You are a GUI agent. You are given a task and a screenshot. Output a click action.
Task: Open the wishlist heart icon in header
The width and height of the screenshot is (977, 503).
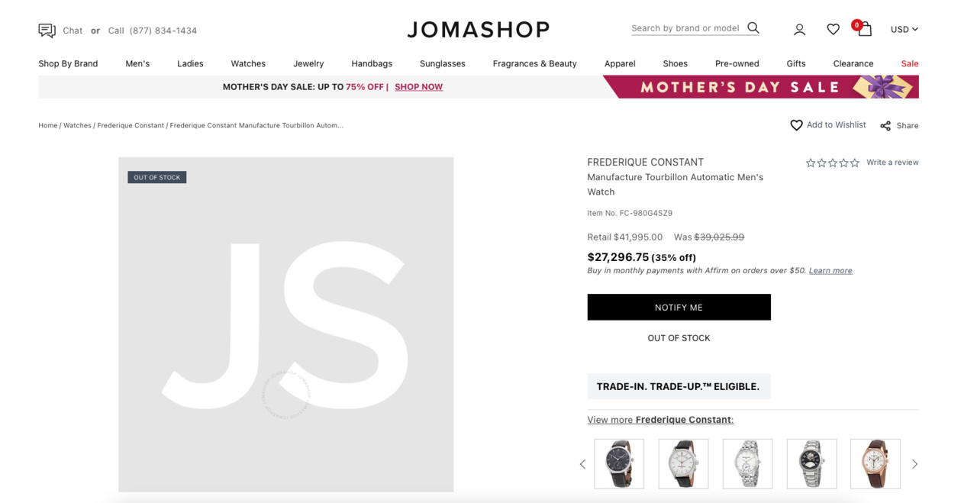(833, 30)
